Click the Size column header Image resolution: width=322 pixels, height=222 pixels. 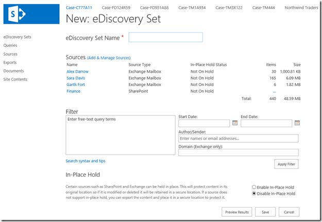[x=297, y=65]
